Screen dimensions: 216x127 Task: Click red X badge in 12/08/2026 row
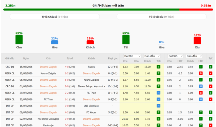pos(210,73)
